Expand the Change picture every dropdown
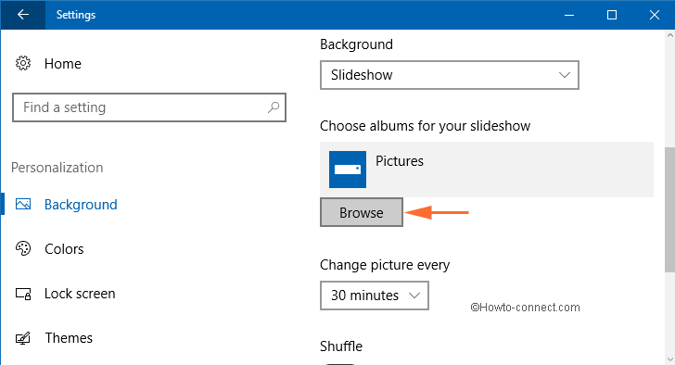The image size is (675, 365). (x=375, y=296)
